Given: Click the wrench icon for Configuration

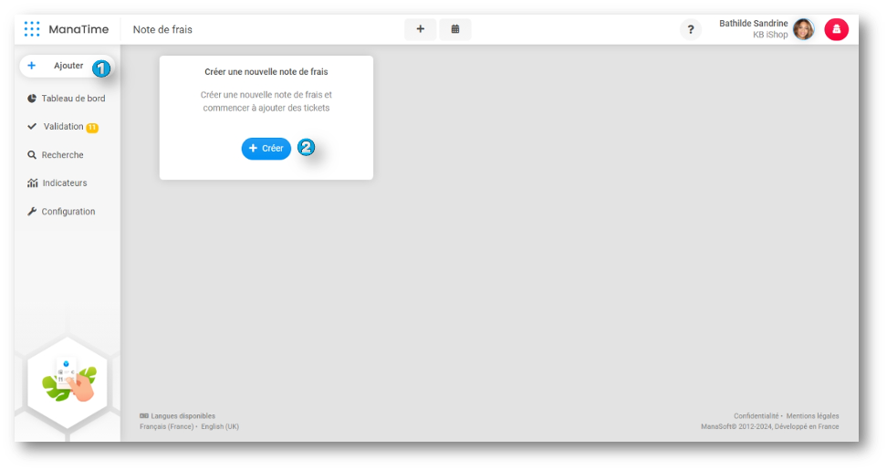Looking at the screenshot, I should pos(32,212).
